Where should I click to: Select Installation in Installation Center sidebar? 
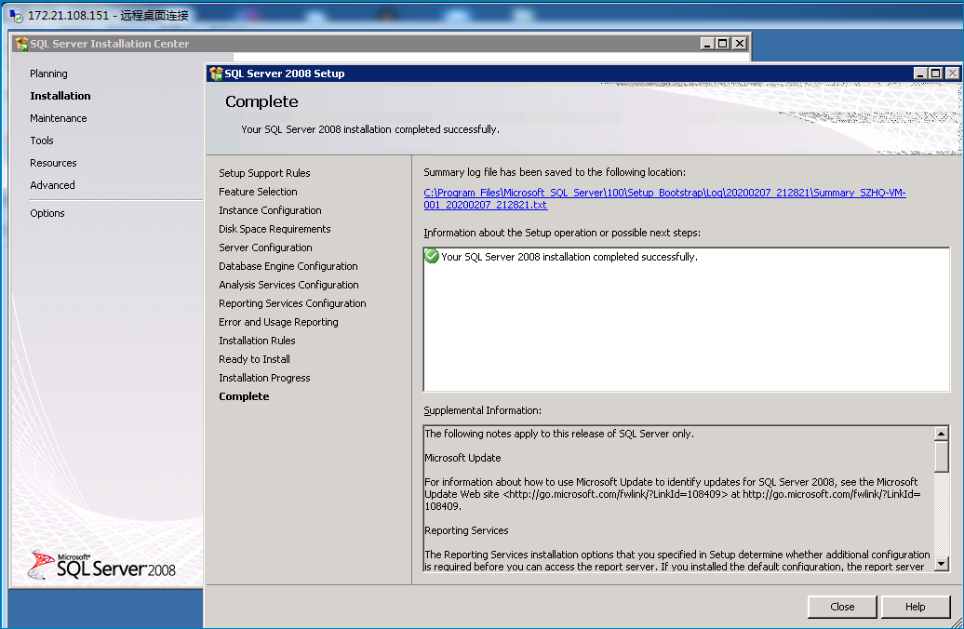click(60, 95)
